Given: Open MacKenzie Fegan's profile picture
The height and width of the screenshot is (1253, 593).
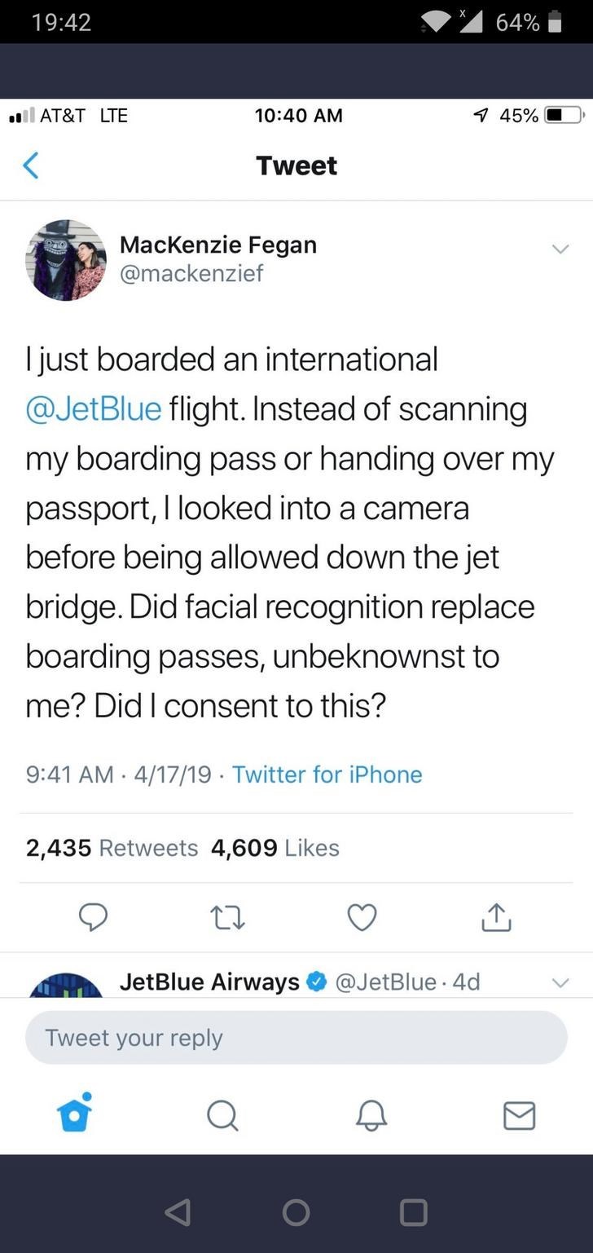Looking at the screenshot, I should pos(66,260).
